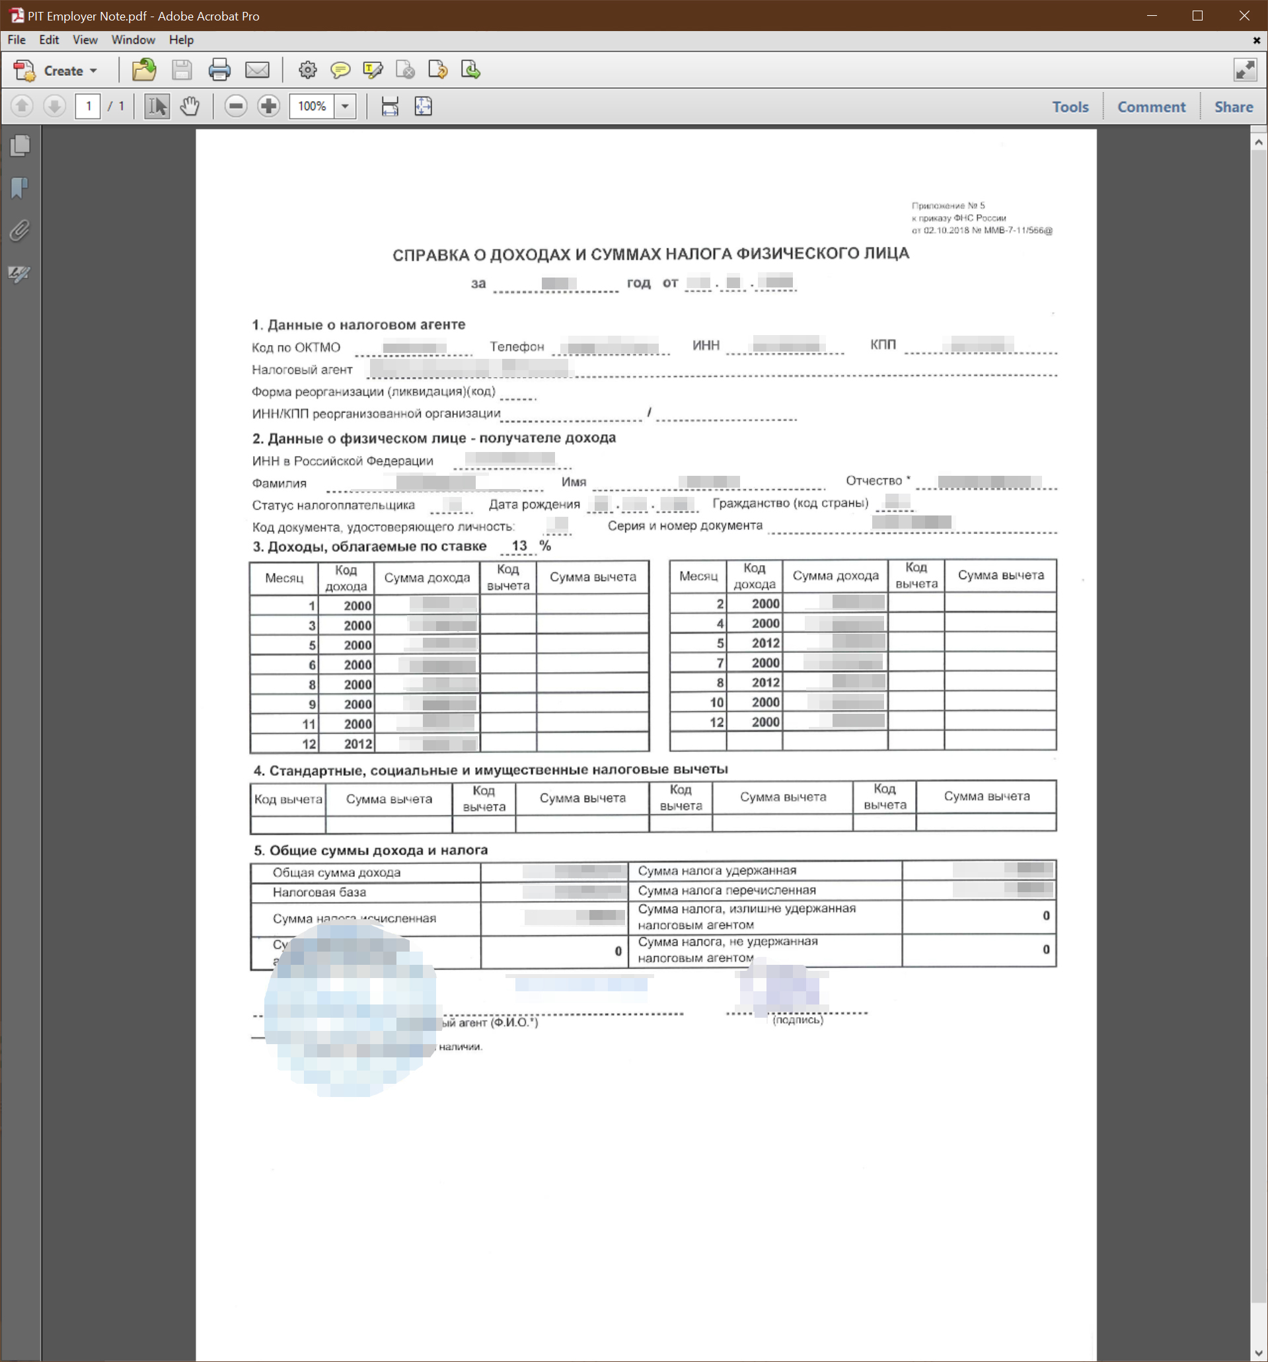Click the '5. Общие суммы дохода и налога' heading
1268x1362 pixels.
click(371, 851)
